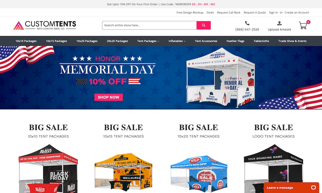The width and height of the screenshot is (322, 193).
Task: Open the Create an Account link
Action: pyautogui.click(x=297, y=13)
